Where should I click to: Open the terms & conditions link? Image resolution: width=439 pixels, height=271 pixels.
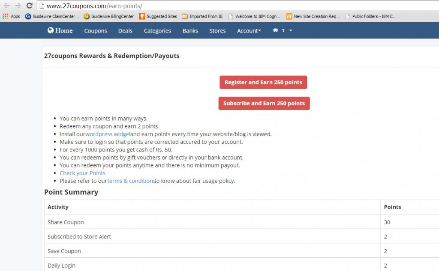[131, 181]
